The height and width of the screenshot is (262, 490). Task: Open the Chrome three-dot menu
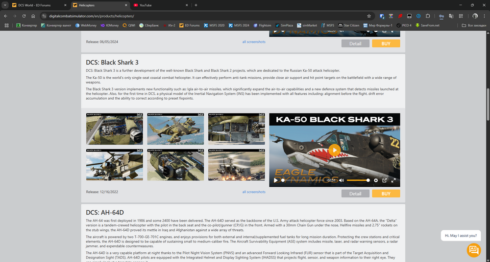[485, 16]
